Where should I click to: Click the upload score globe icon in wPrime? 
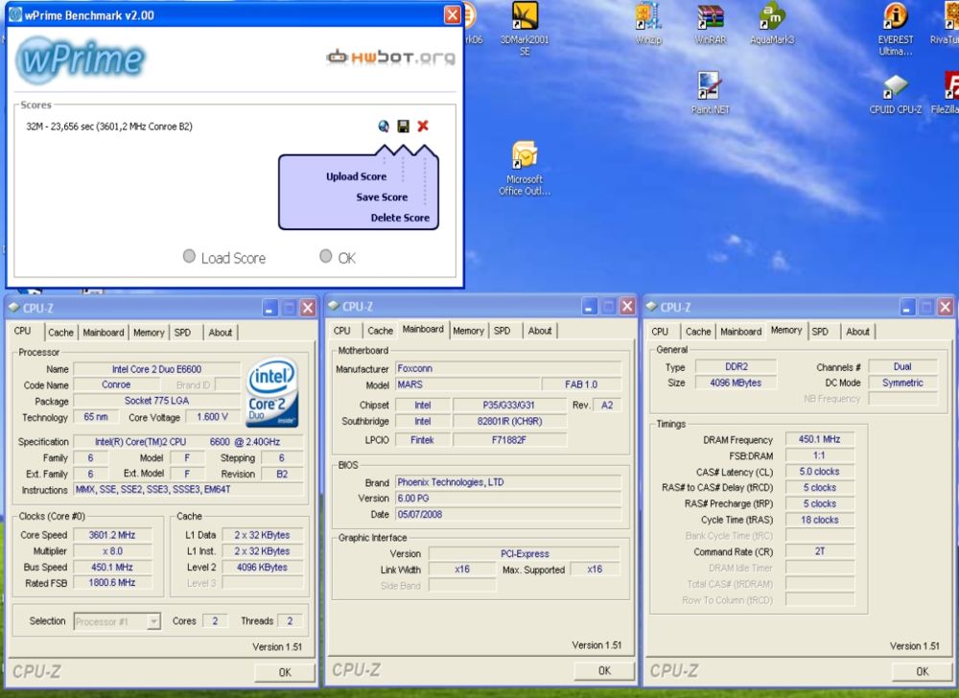pos(384,126)
